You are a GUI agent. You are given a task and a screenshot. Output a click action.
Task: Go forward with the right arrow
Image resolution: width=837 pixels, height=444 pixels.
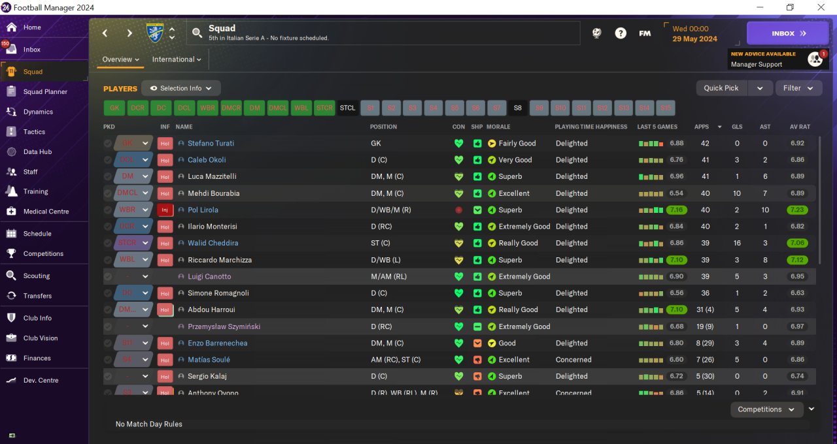coord(129,33)
